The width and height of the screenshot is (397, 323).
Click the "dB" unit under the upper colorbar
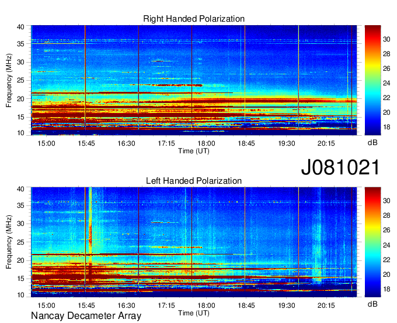pos(372,143)
